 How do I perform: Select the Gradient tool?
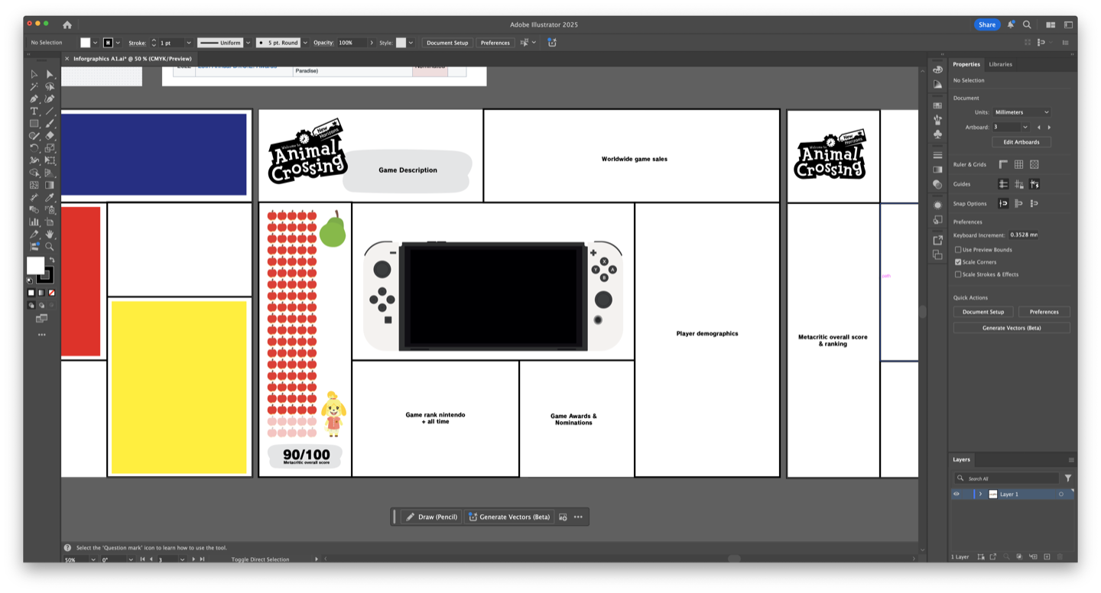(x=50, y=185)
